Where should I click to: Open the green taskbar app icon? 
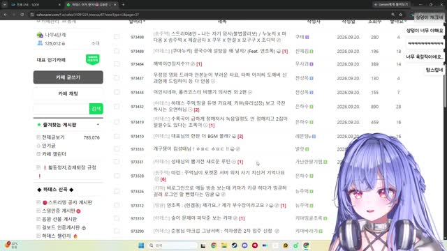296,245
